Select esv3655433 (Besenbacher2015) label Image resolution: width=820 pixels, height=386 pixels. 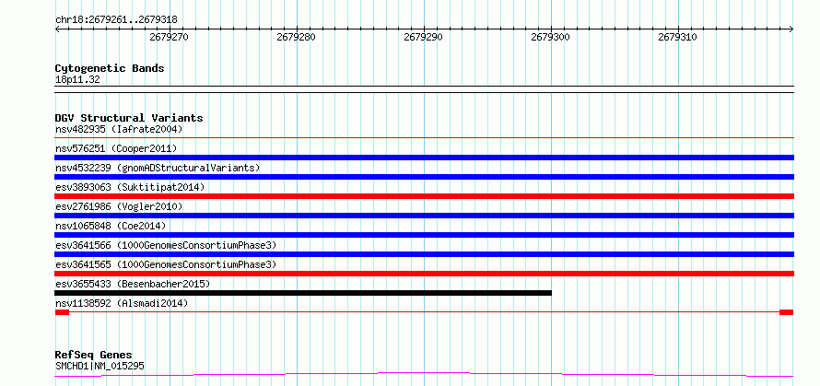click(x=133, y=284)
